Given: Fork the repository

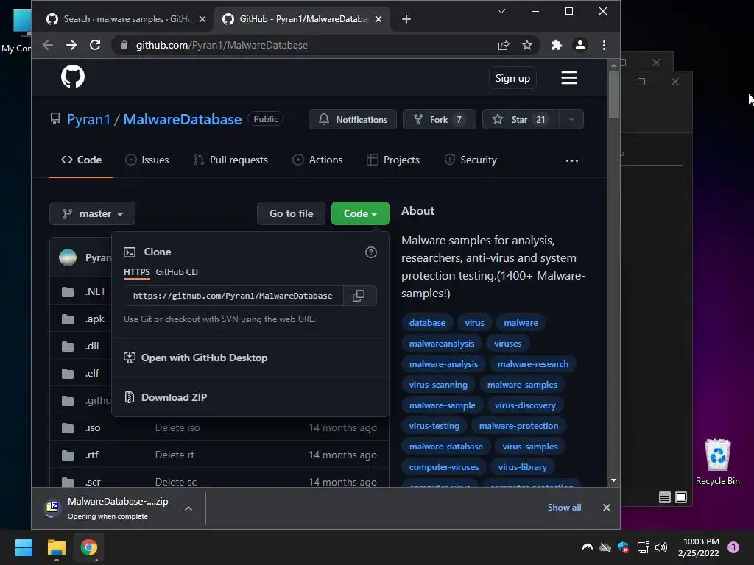Looking at the screenshot, I should click(439, 120).
